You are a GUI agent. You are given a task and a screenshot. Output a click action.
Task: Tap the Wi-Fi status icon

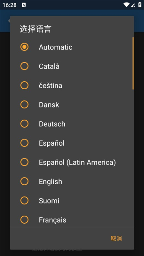126,5
